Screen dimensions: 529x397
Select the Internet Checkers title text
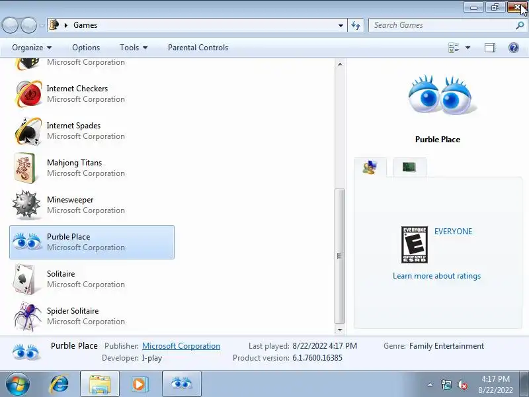77,89
